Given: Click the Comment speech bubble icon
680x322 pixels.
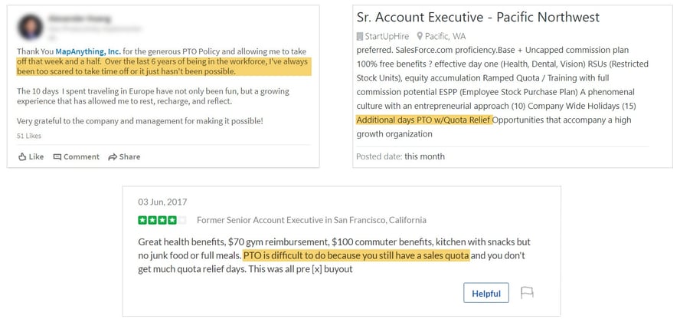Looking at the screenshot, I should pos(57,156).
